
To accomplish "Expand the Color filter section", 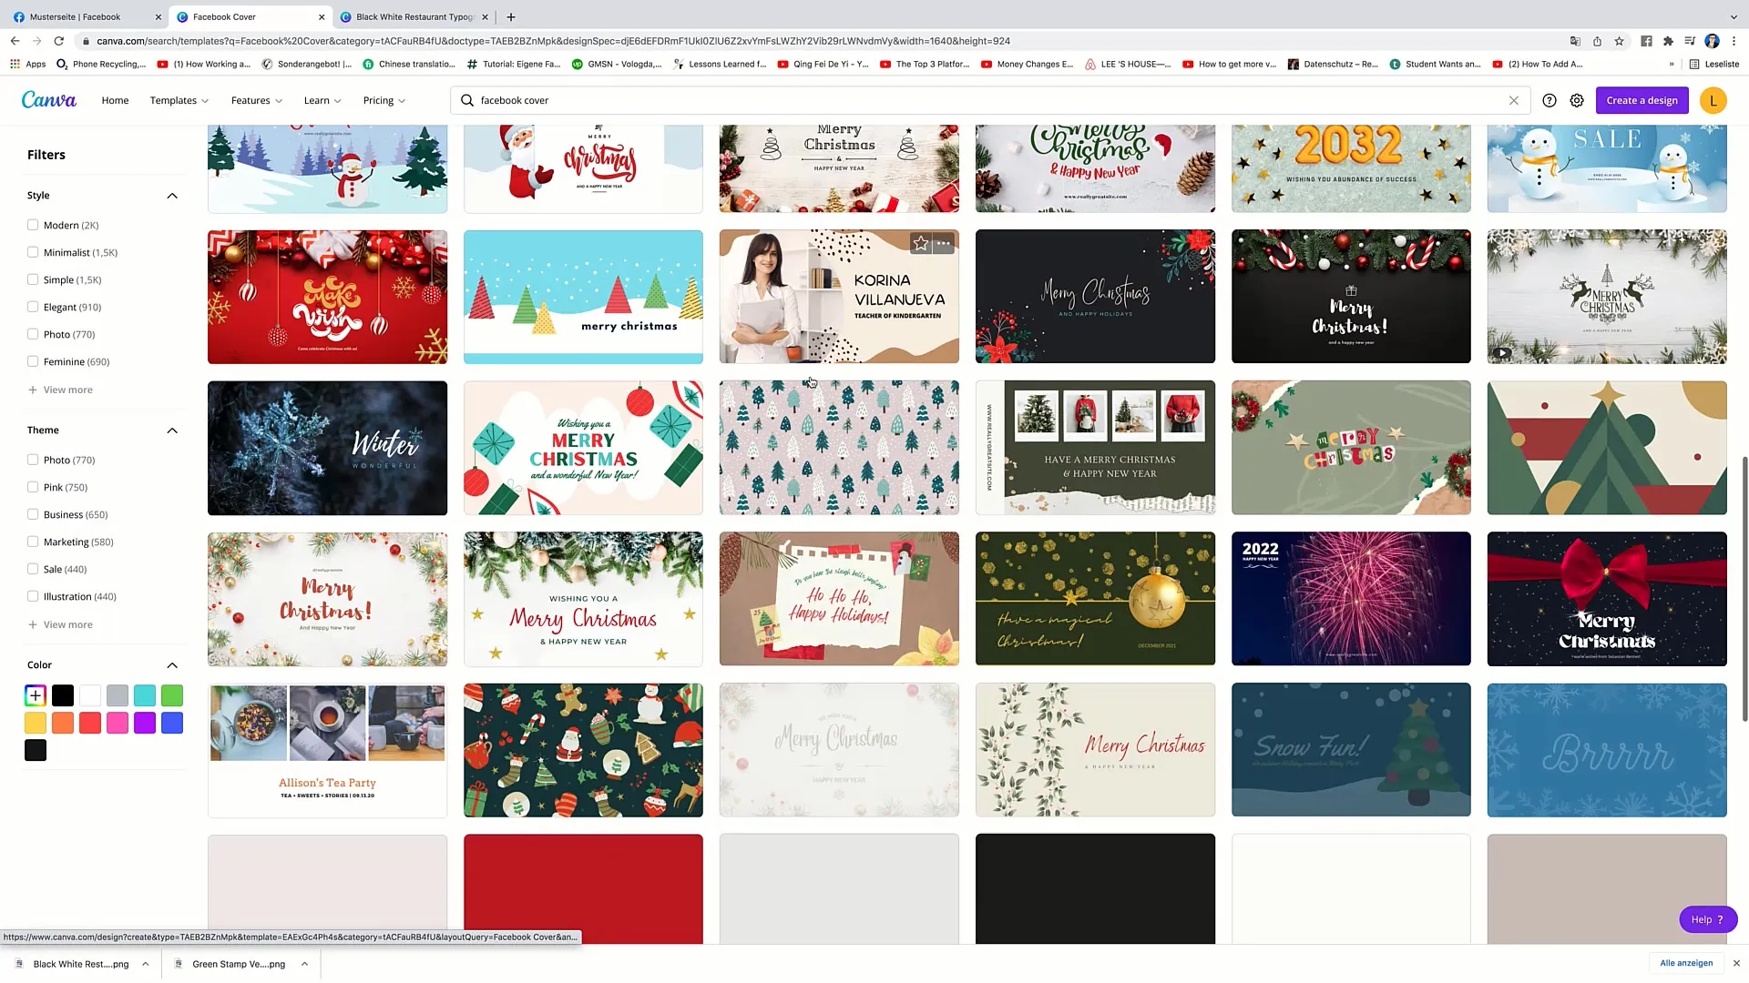I will [x=172, y=665].
